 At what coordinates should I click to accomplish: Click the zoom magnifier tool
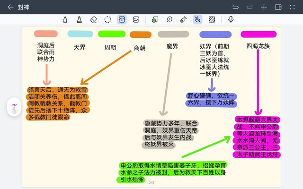[x=169, y=19]
